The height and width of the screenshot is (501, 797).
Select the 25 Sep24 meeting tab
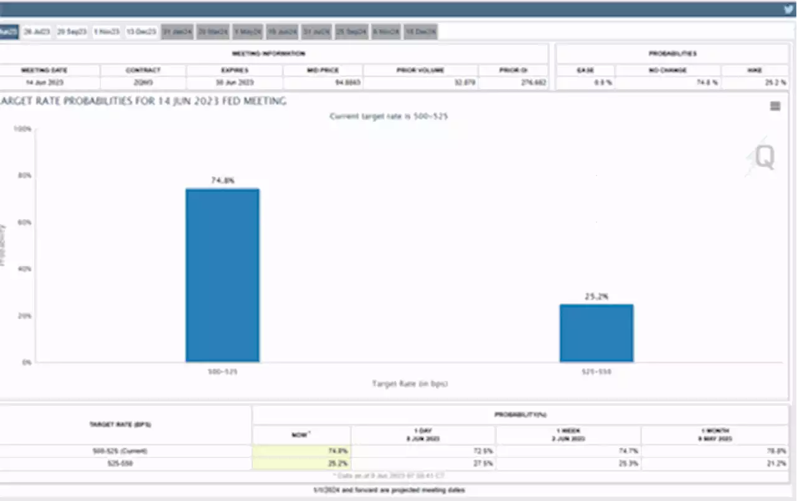click(352, 32)
